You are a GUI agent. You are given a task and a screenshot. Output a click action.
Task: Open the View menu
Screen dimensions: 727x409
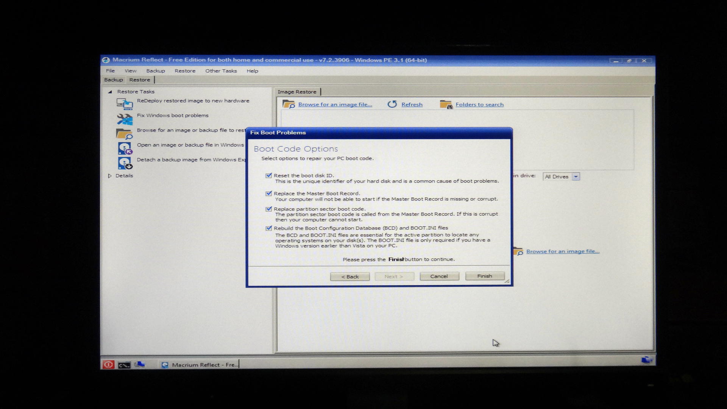(131, 71)
